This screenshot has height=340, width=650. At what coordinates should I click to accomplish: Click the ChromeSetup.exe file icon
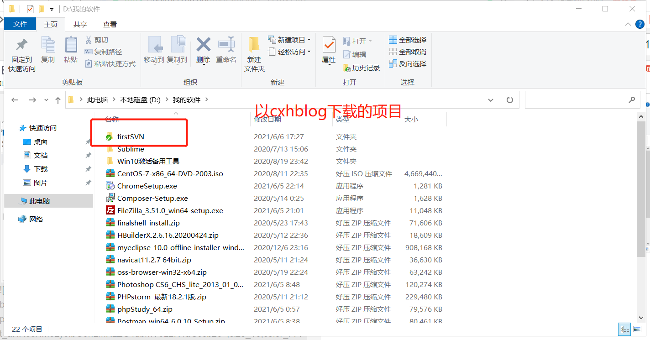click(x=110, y=186)
